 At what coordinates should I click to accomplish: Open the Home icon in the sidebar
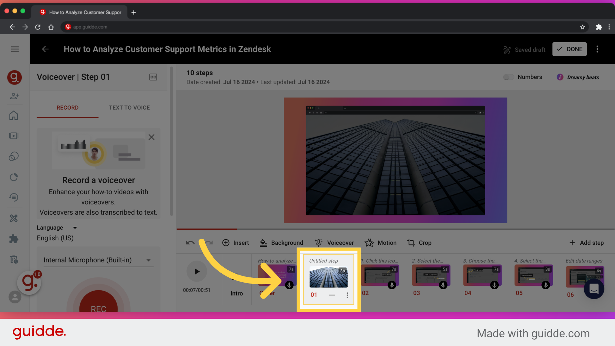click(x=14, y=115)
